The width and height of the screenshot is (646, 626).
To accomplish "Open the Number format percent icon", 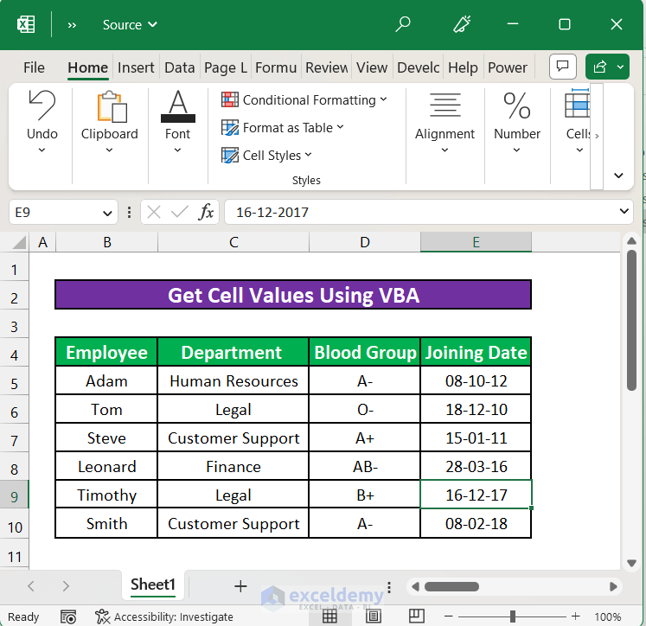I will pyautogui.click(x=516, y=106).
